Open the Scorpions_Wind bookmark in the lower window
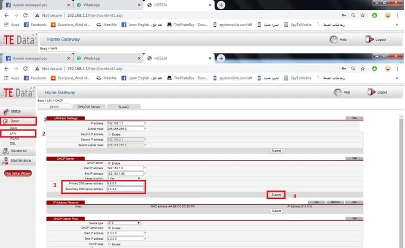 click(x=70, y=78)
